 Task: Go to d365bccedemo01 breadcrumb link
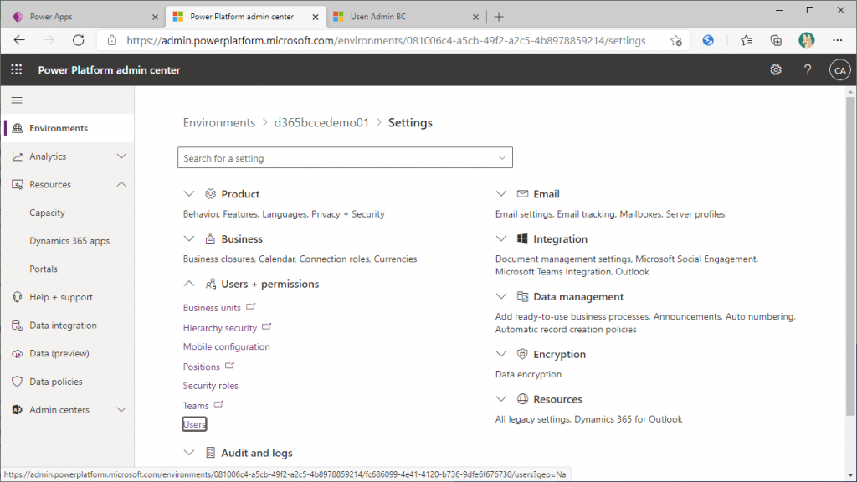321,122
